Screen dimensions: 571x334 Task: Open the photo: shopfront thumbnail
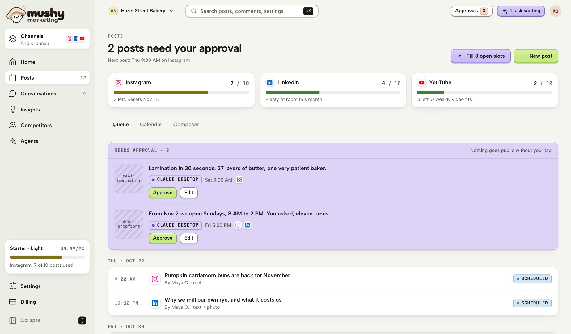[129, 224]
